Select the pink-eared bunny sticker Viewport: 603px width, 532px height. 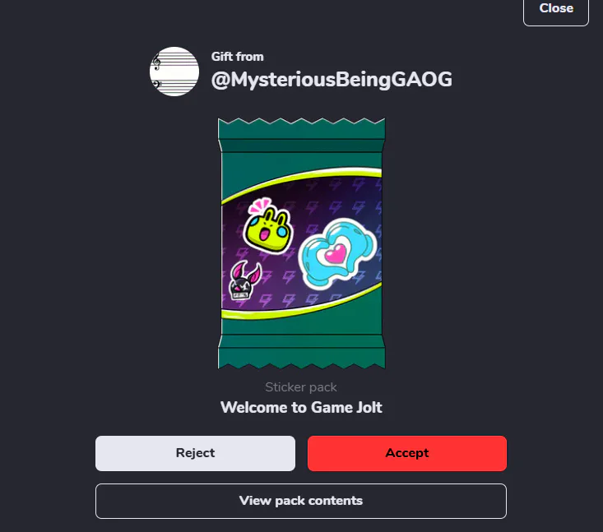pos(245,280)
